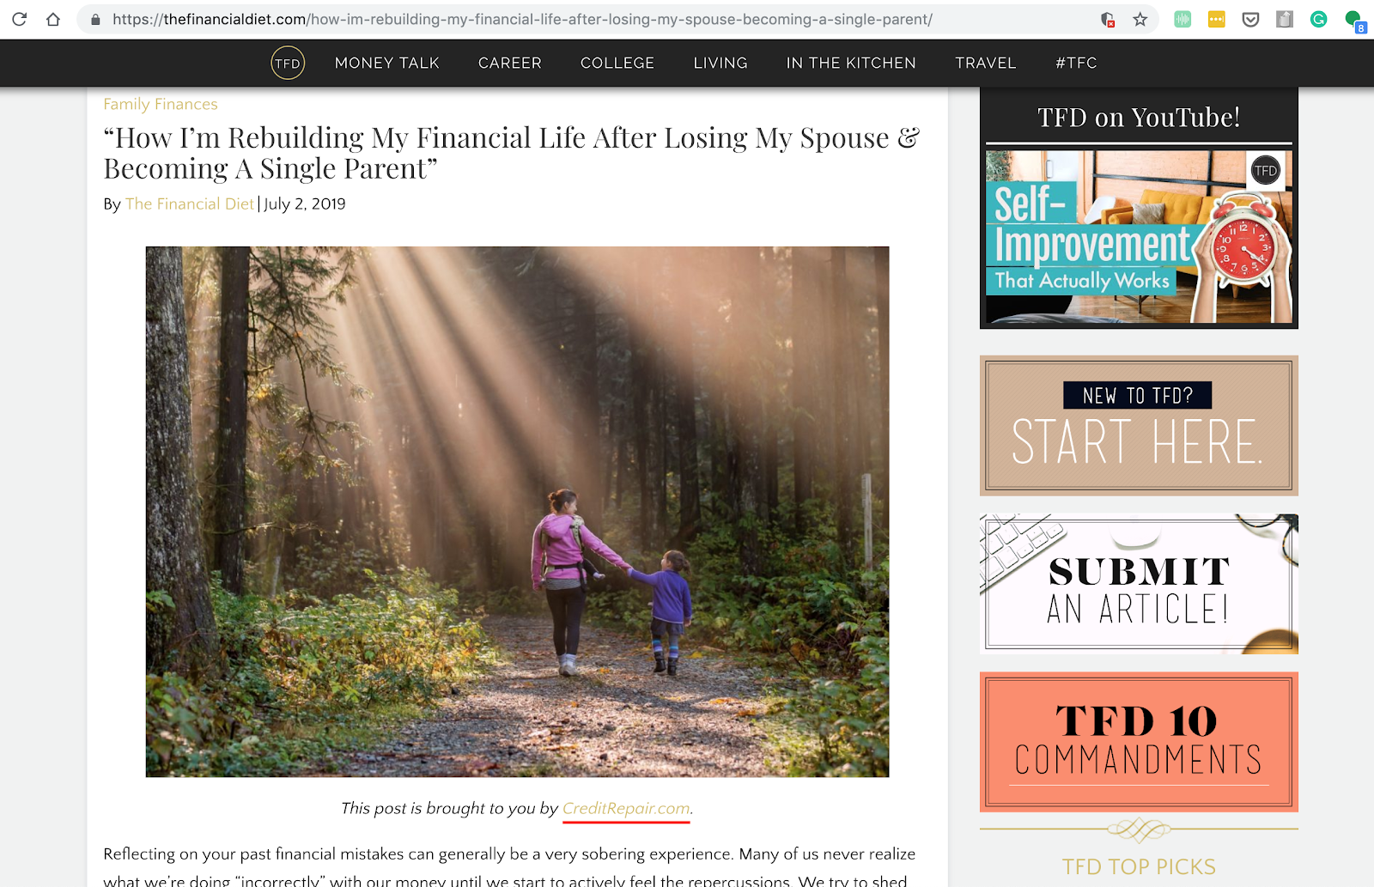Open the Pocket save extension
This screenshot has width=1374, height=887.
[1250, 19]
